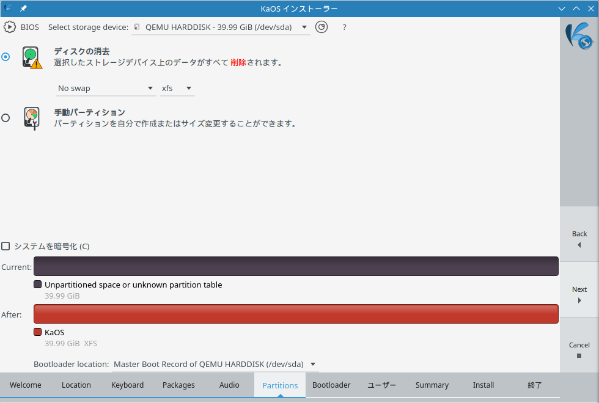Click the 'Bootloader location:' label
This screenshot has height=403, width=599.
point(72,364)
